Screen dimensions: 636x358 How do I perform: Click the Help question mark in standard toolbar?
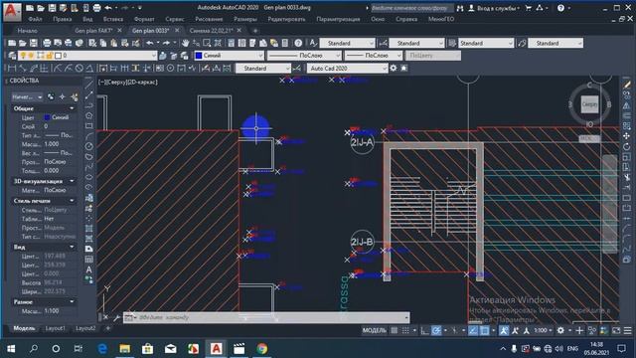[298, 43]
